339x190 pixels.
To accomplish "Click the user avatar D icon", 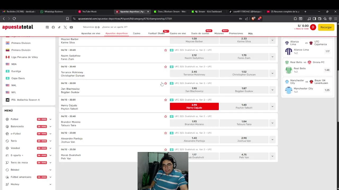I will pos(313,27).
